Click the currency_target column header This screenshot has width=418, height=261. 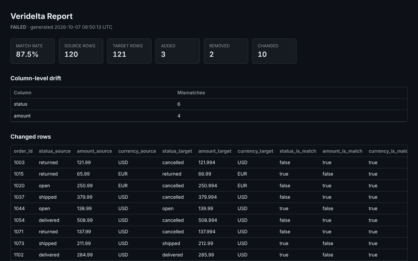click(255, 151)
